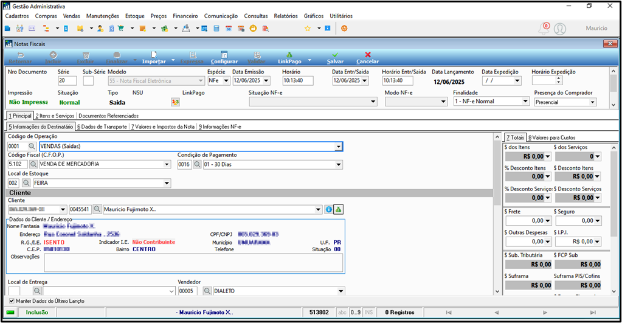Screen dimensions: 622x323
Task: Click the report search toolbar icon
Action: (x=266, y=29)
